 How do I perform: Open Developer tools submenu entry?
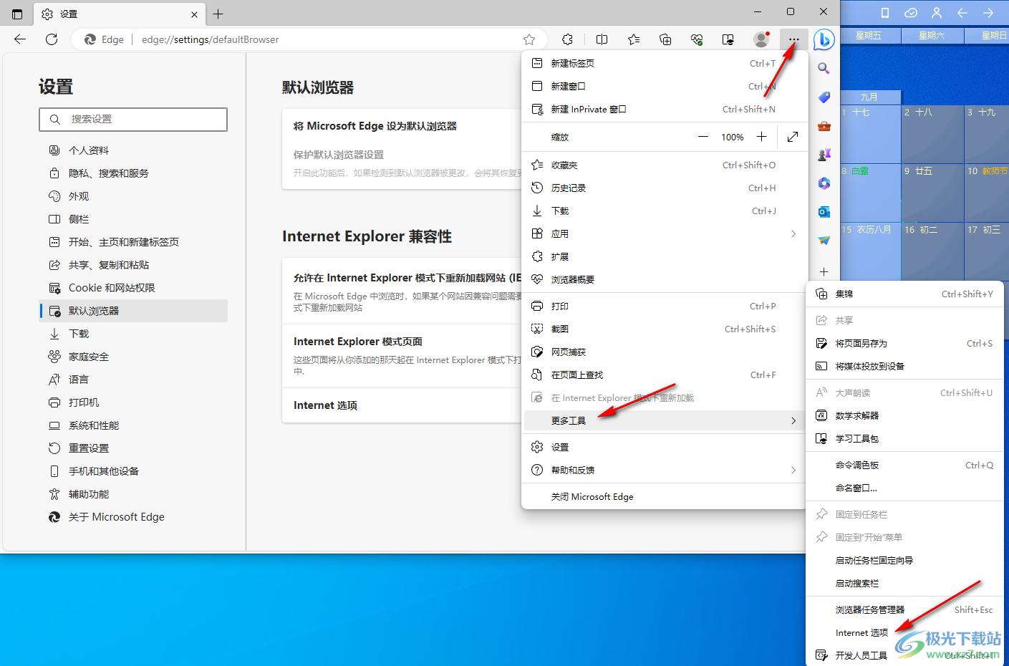click(905, 655)
